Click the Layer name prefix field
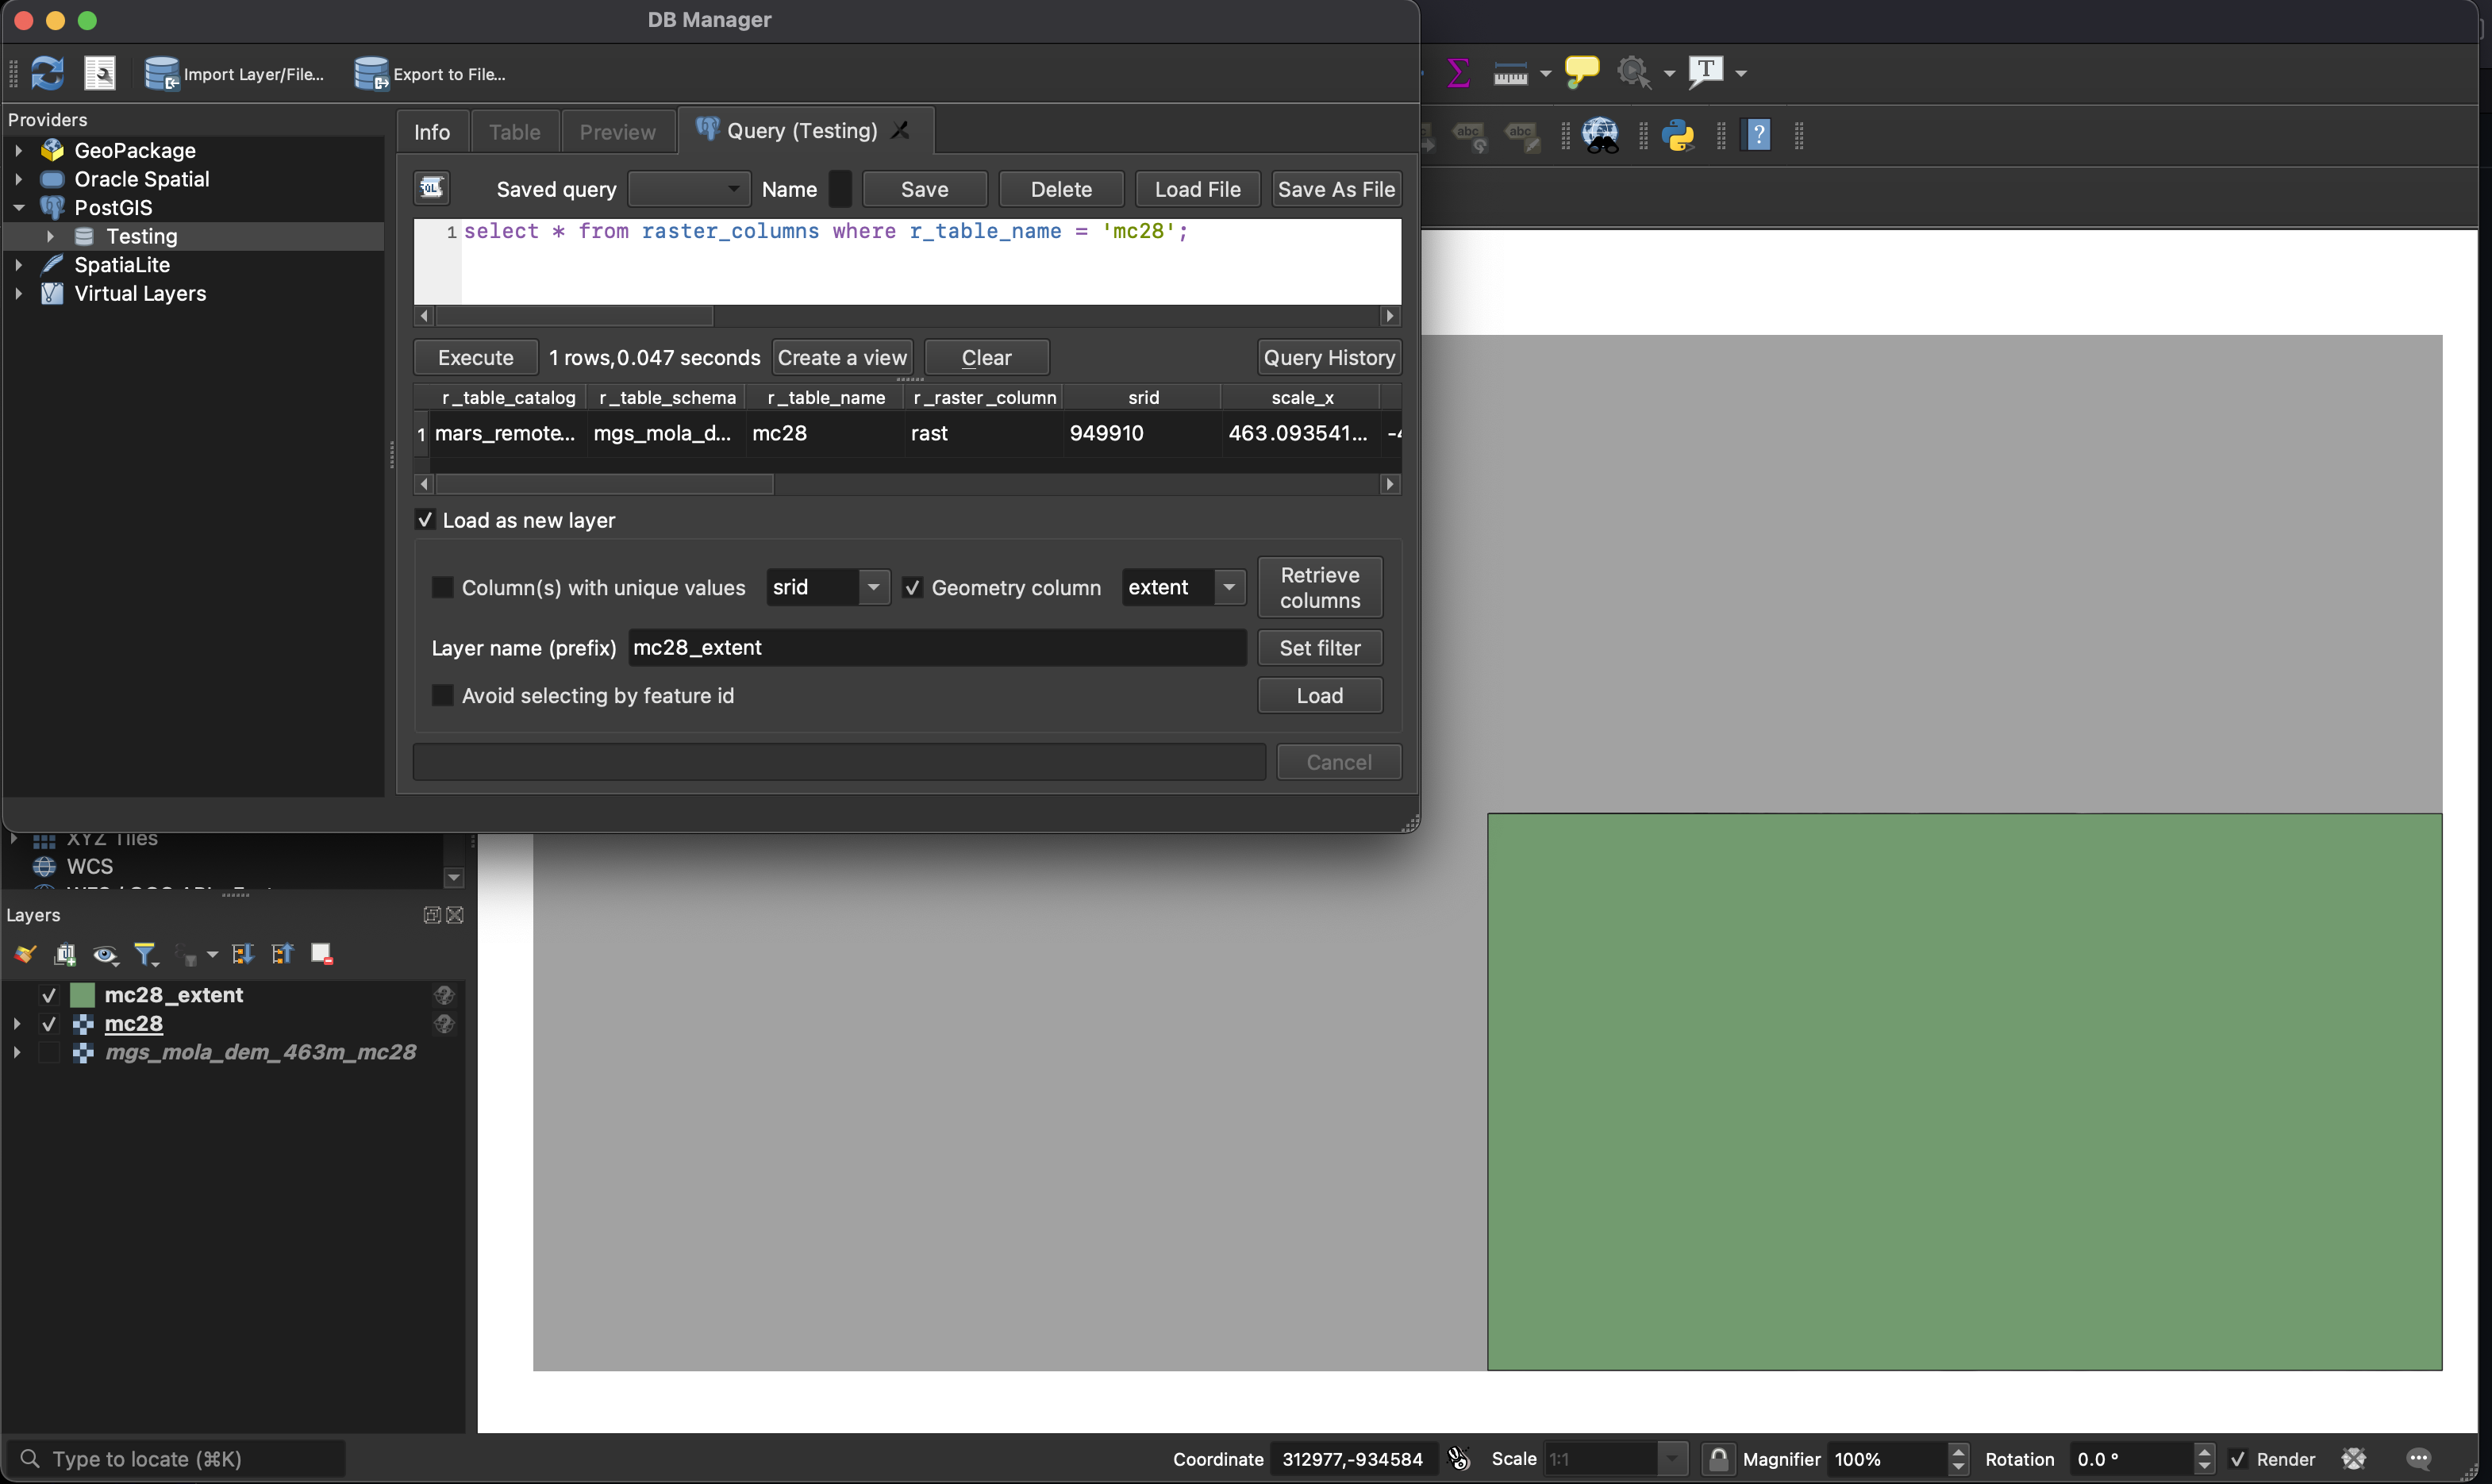The width and height of the screenshot is (2492, 1484). pos(937,647)
